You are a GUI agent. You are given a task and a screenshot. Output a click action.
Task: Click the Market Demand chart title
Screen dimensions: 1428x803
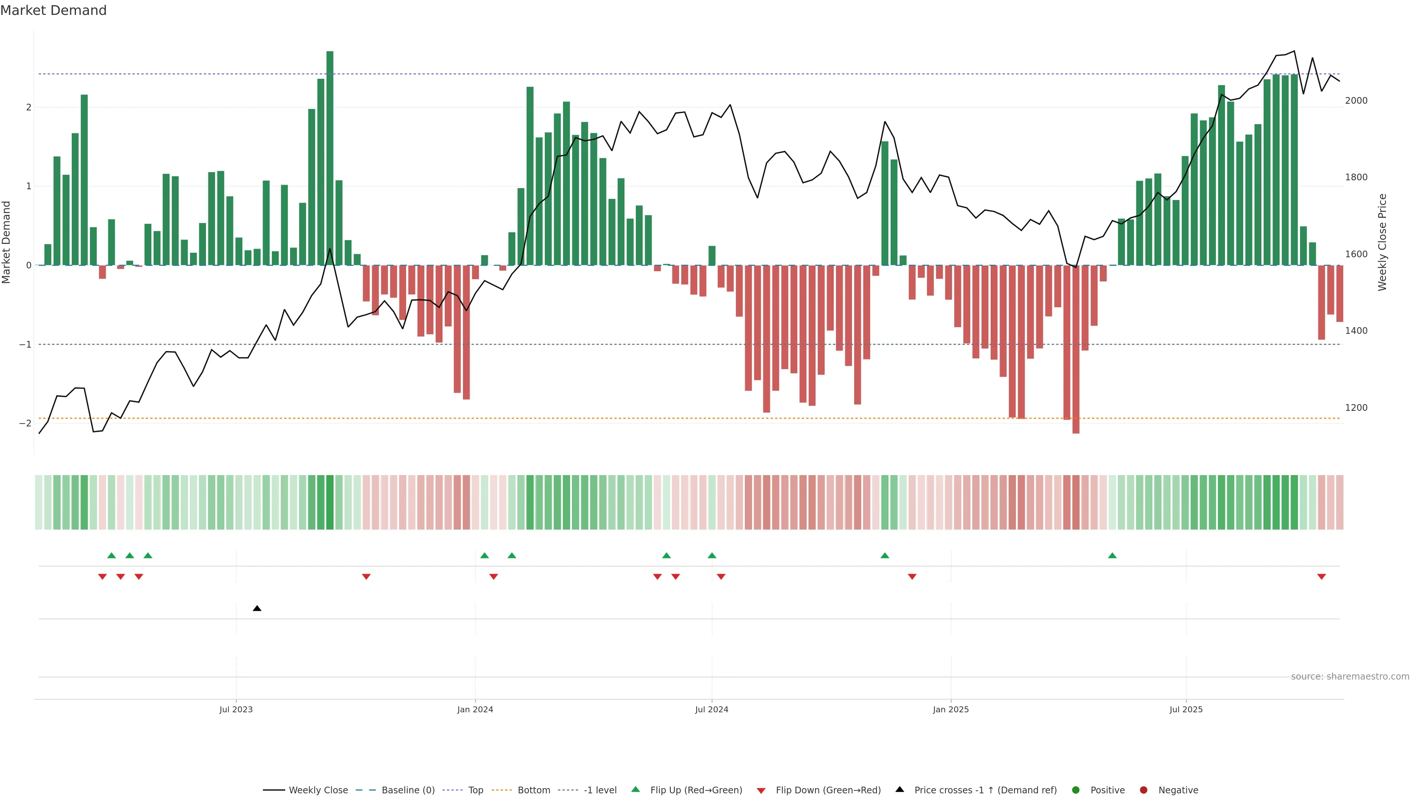click(53, 10)
